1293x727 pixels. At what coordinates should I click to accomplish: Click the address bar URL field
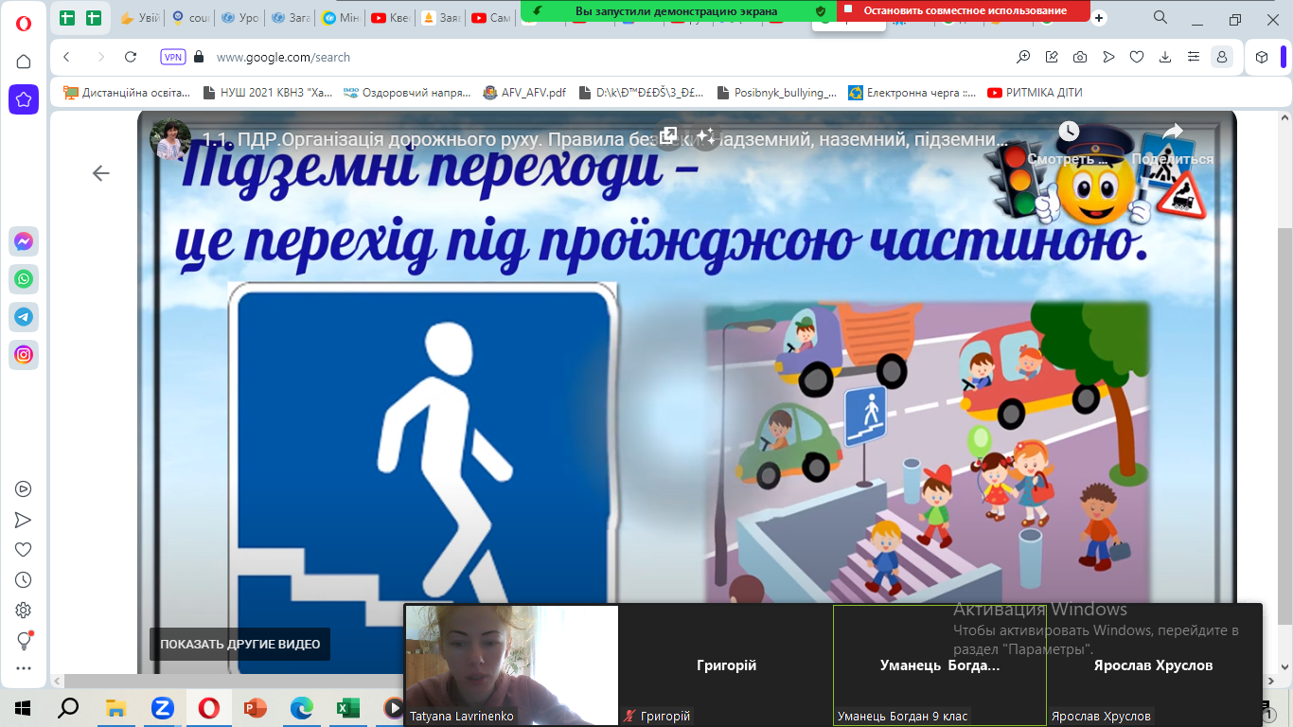[606, 57]
